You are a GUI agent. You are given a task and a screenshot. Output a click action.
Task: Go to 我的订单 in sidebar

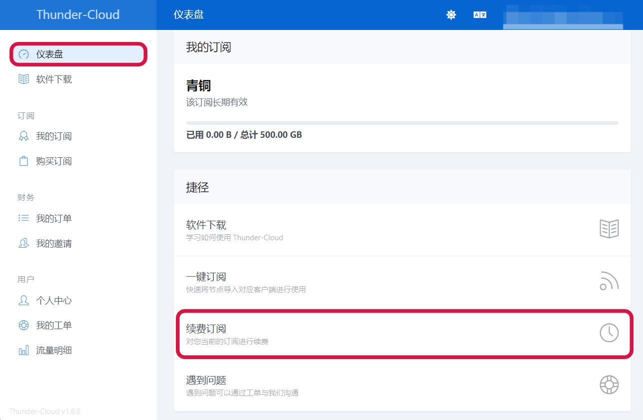coord(54,218)
